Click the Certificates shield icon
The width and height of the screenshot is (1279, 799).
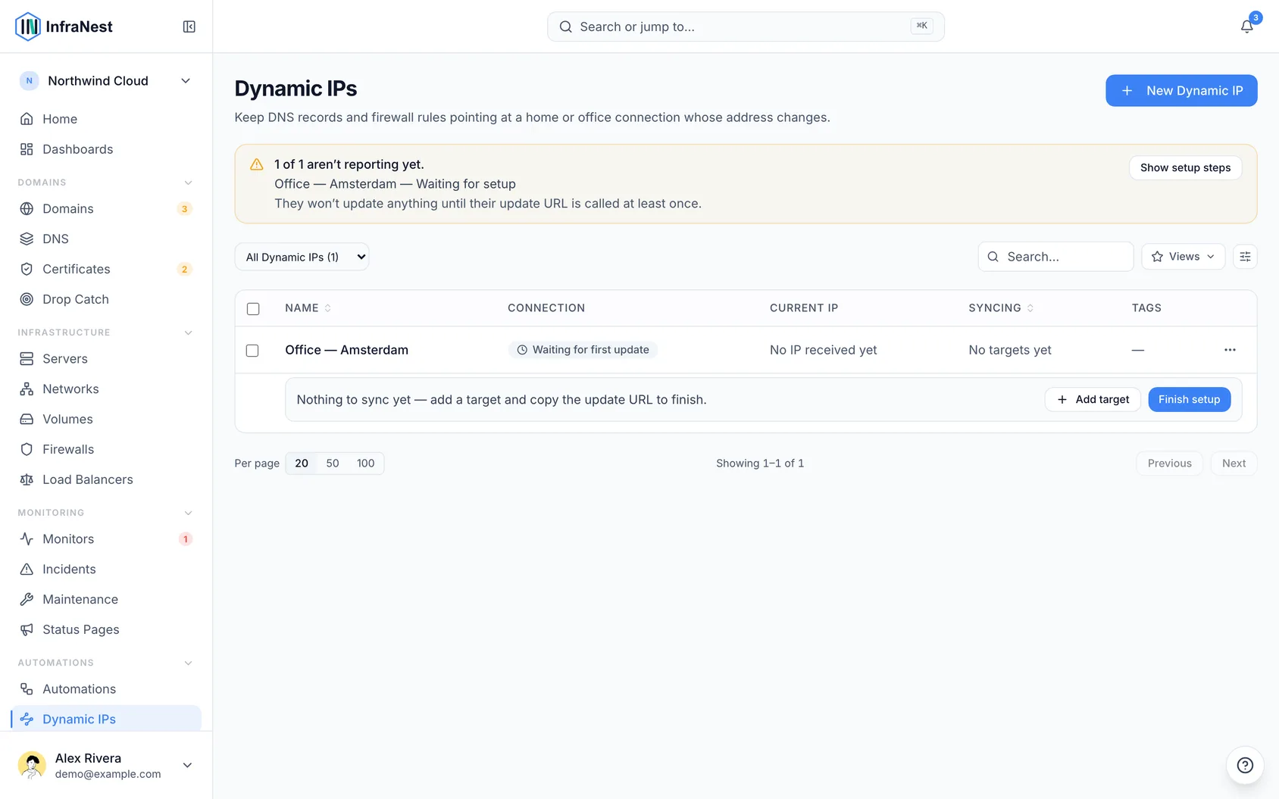pos(27,269)
